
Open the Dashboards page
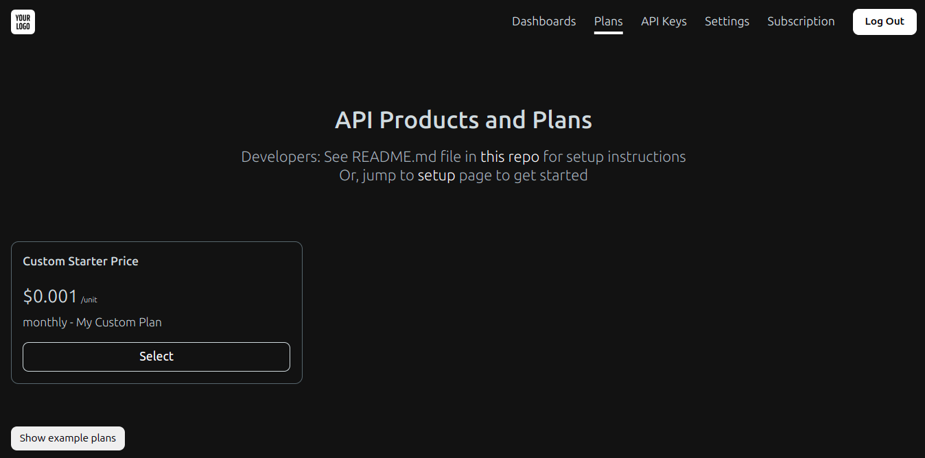[x=543, y=21]
